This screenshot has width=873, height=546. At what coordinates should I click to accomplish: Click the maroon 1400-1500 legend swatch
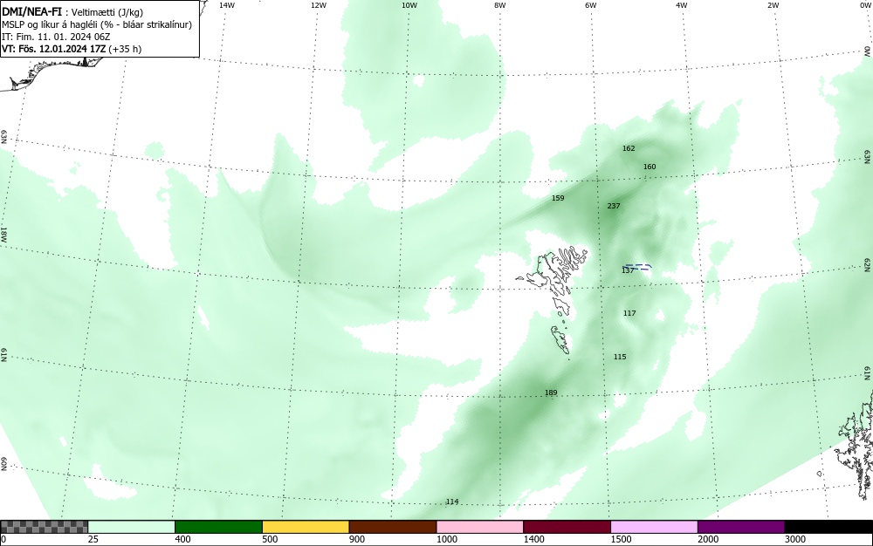(567, 527)
